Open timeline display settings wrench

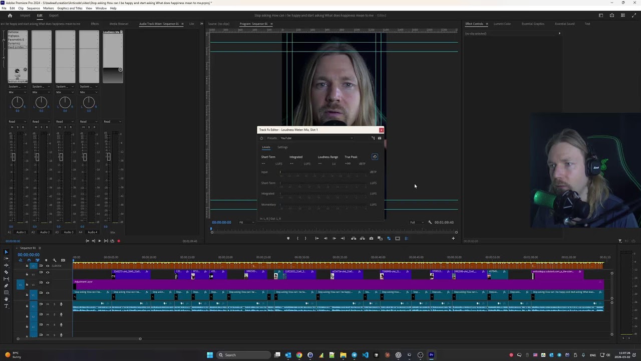(x=55, y=260)
